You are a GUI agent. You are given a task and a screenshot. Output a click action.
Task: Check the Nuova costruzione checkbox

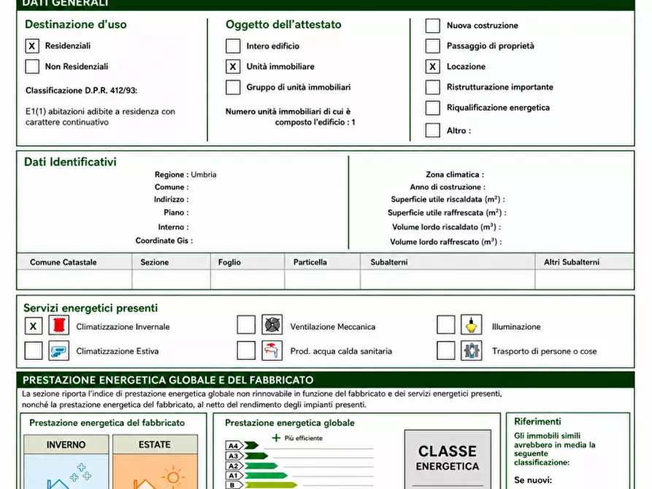[x=432, y=26]
